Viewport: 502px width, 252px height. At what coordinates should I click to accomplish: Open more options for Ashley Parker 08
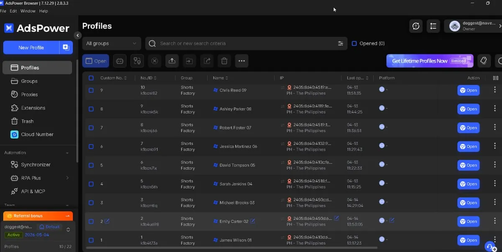[x=495, y=109]
